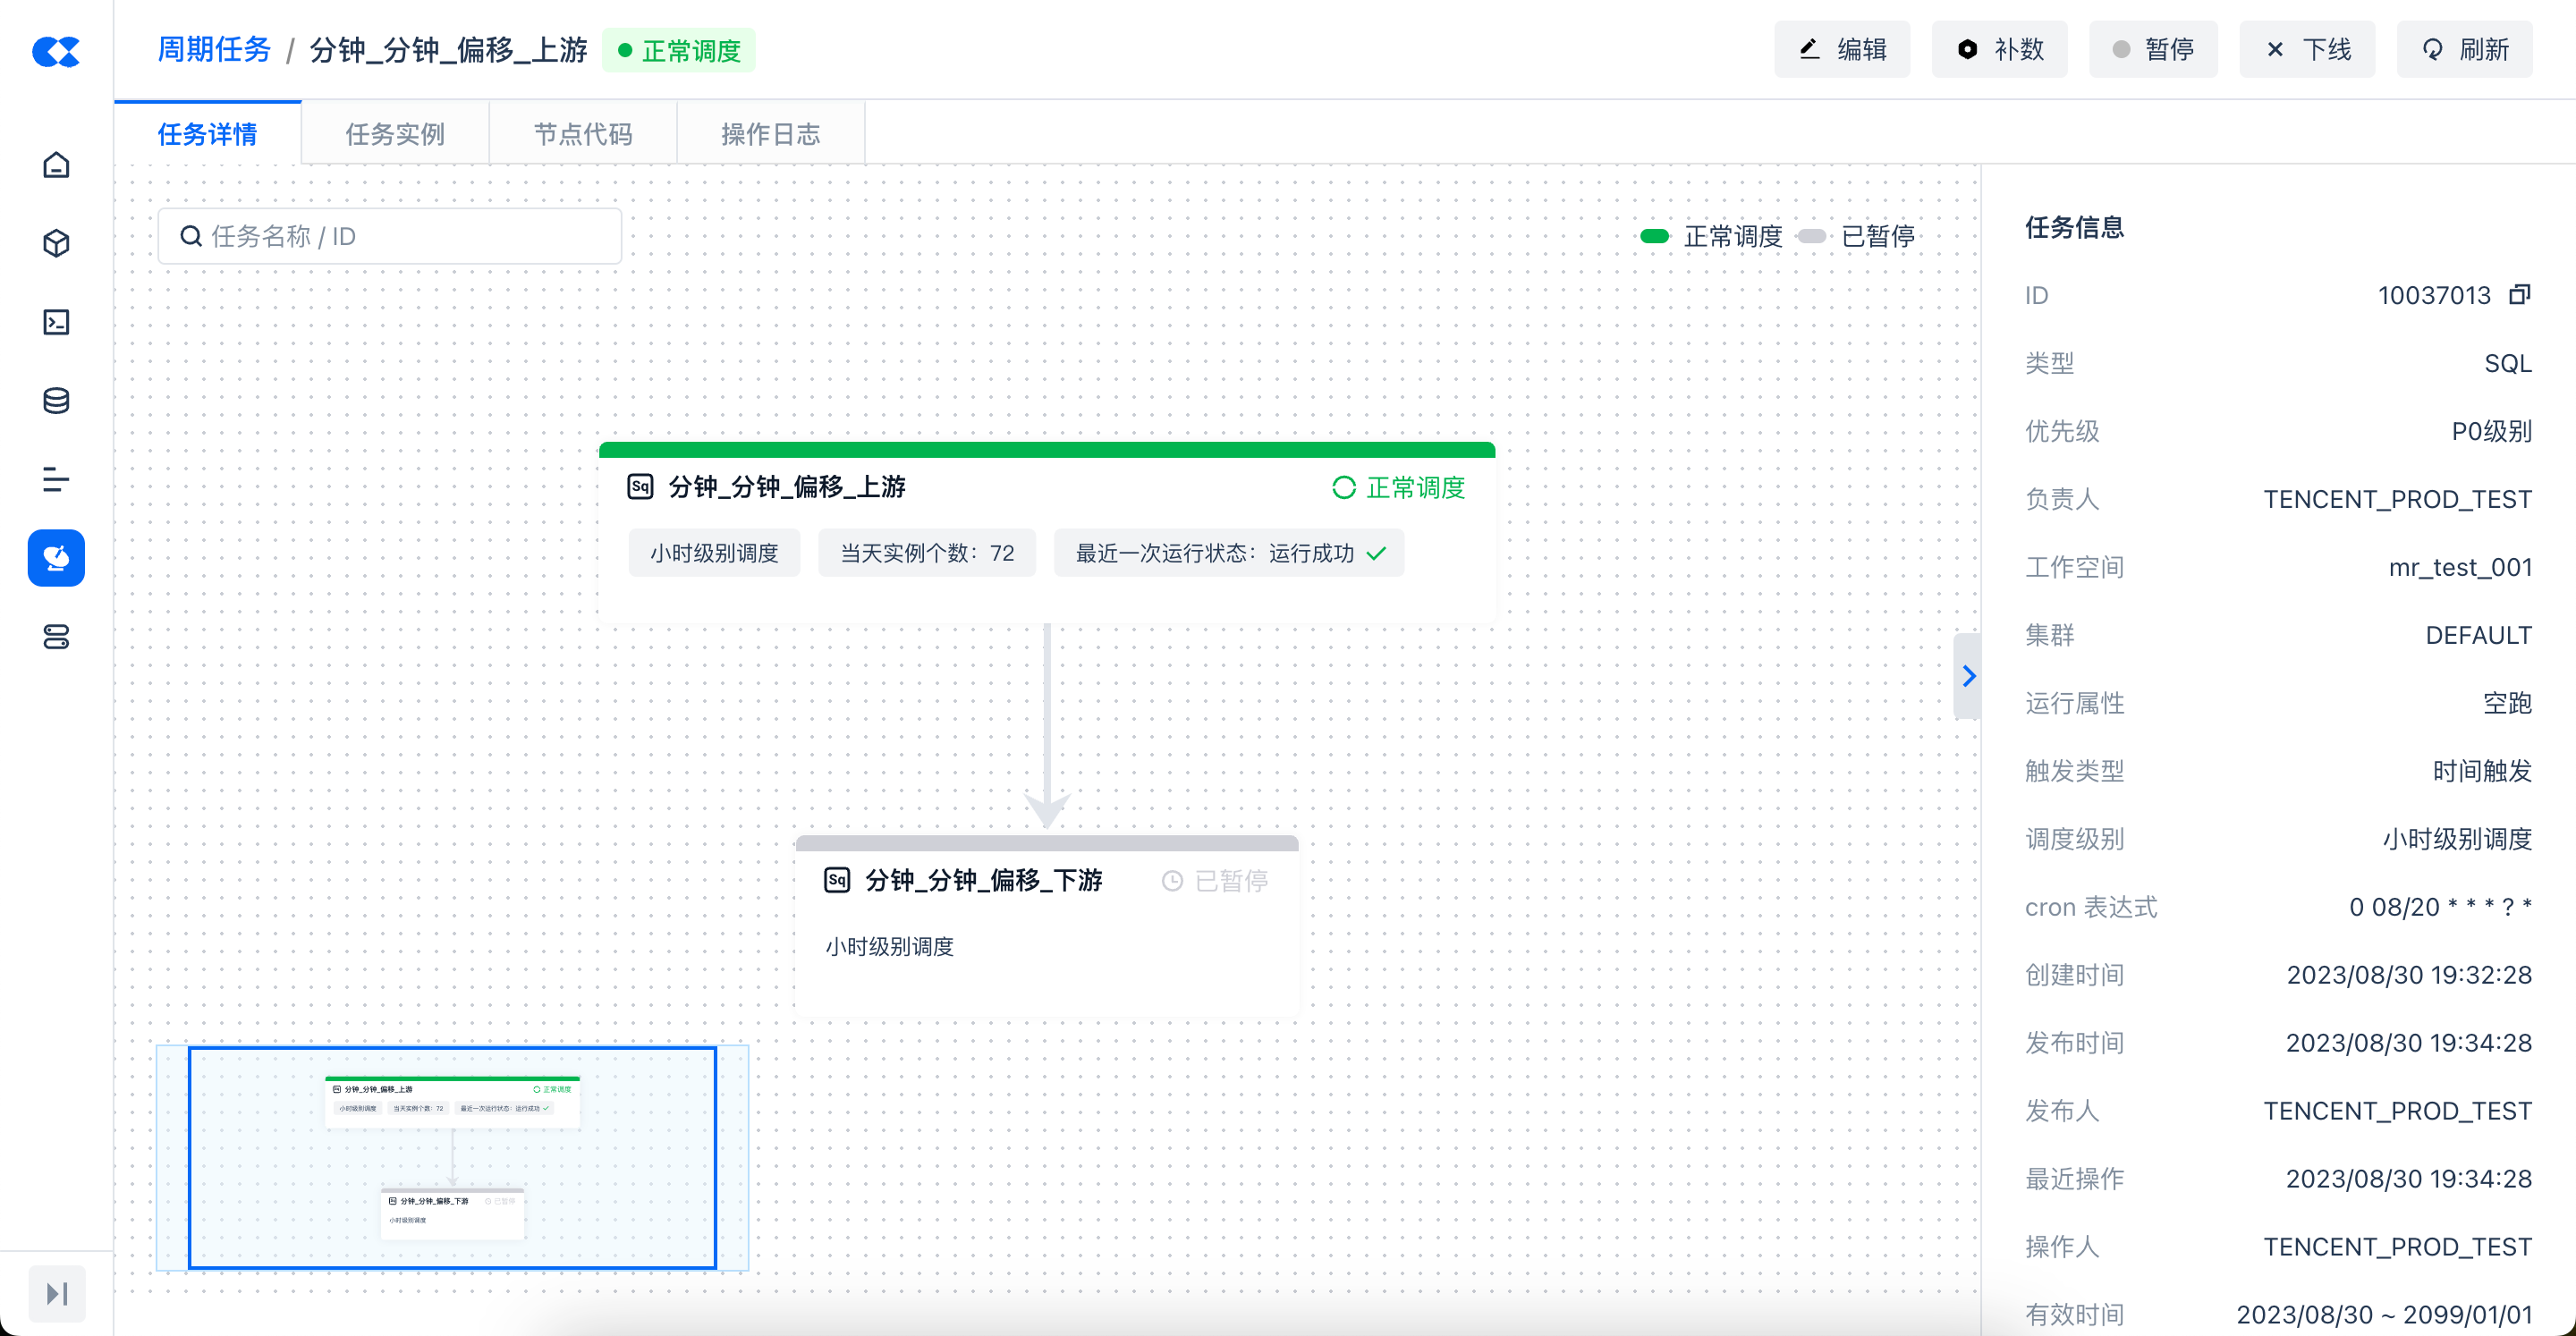Open the terminal console sidebar icon
This screenshot has height=1336, width=2576.
pos(56,322)
